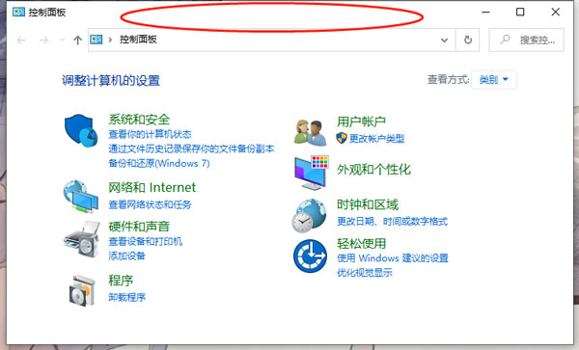Click 更改日期、时间或数字格式 link

(392, 222)
